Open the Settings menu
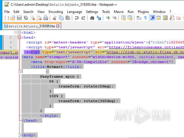The width and height of the screenshot is (184, 138). coord(92,12)
